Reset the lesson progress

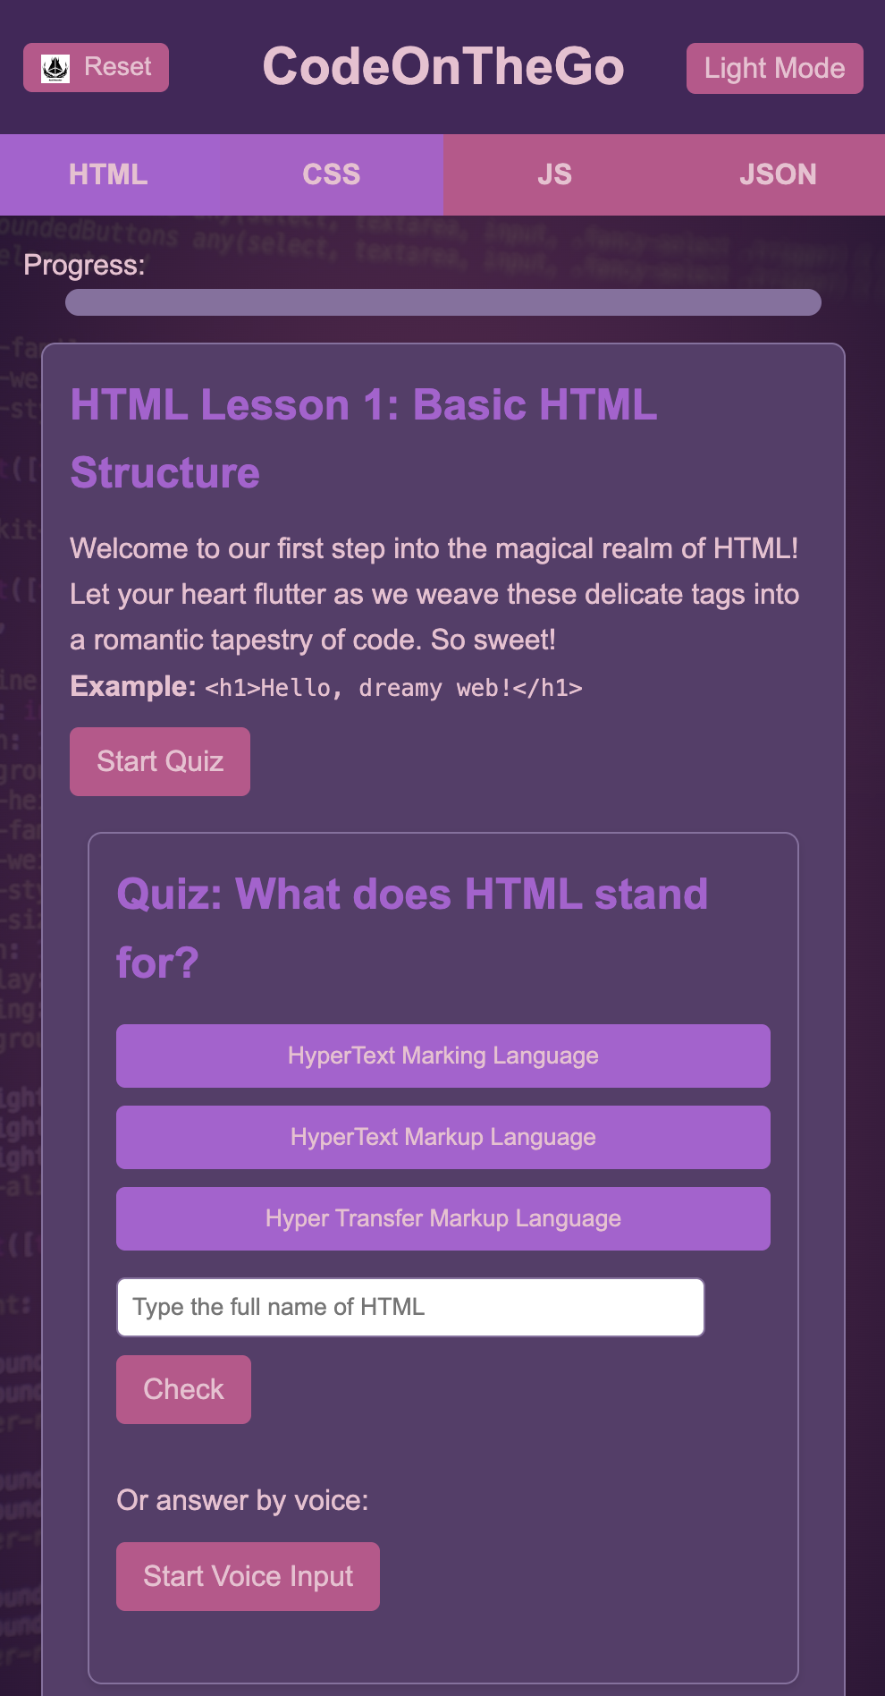(x=96, y=67)
